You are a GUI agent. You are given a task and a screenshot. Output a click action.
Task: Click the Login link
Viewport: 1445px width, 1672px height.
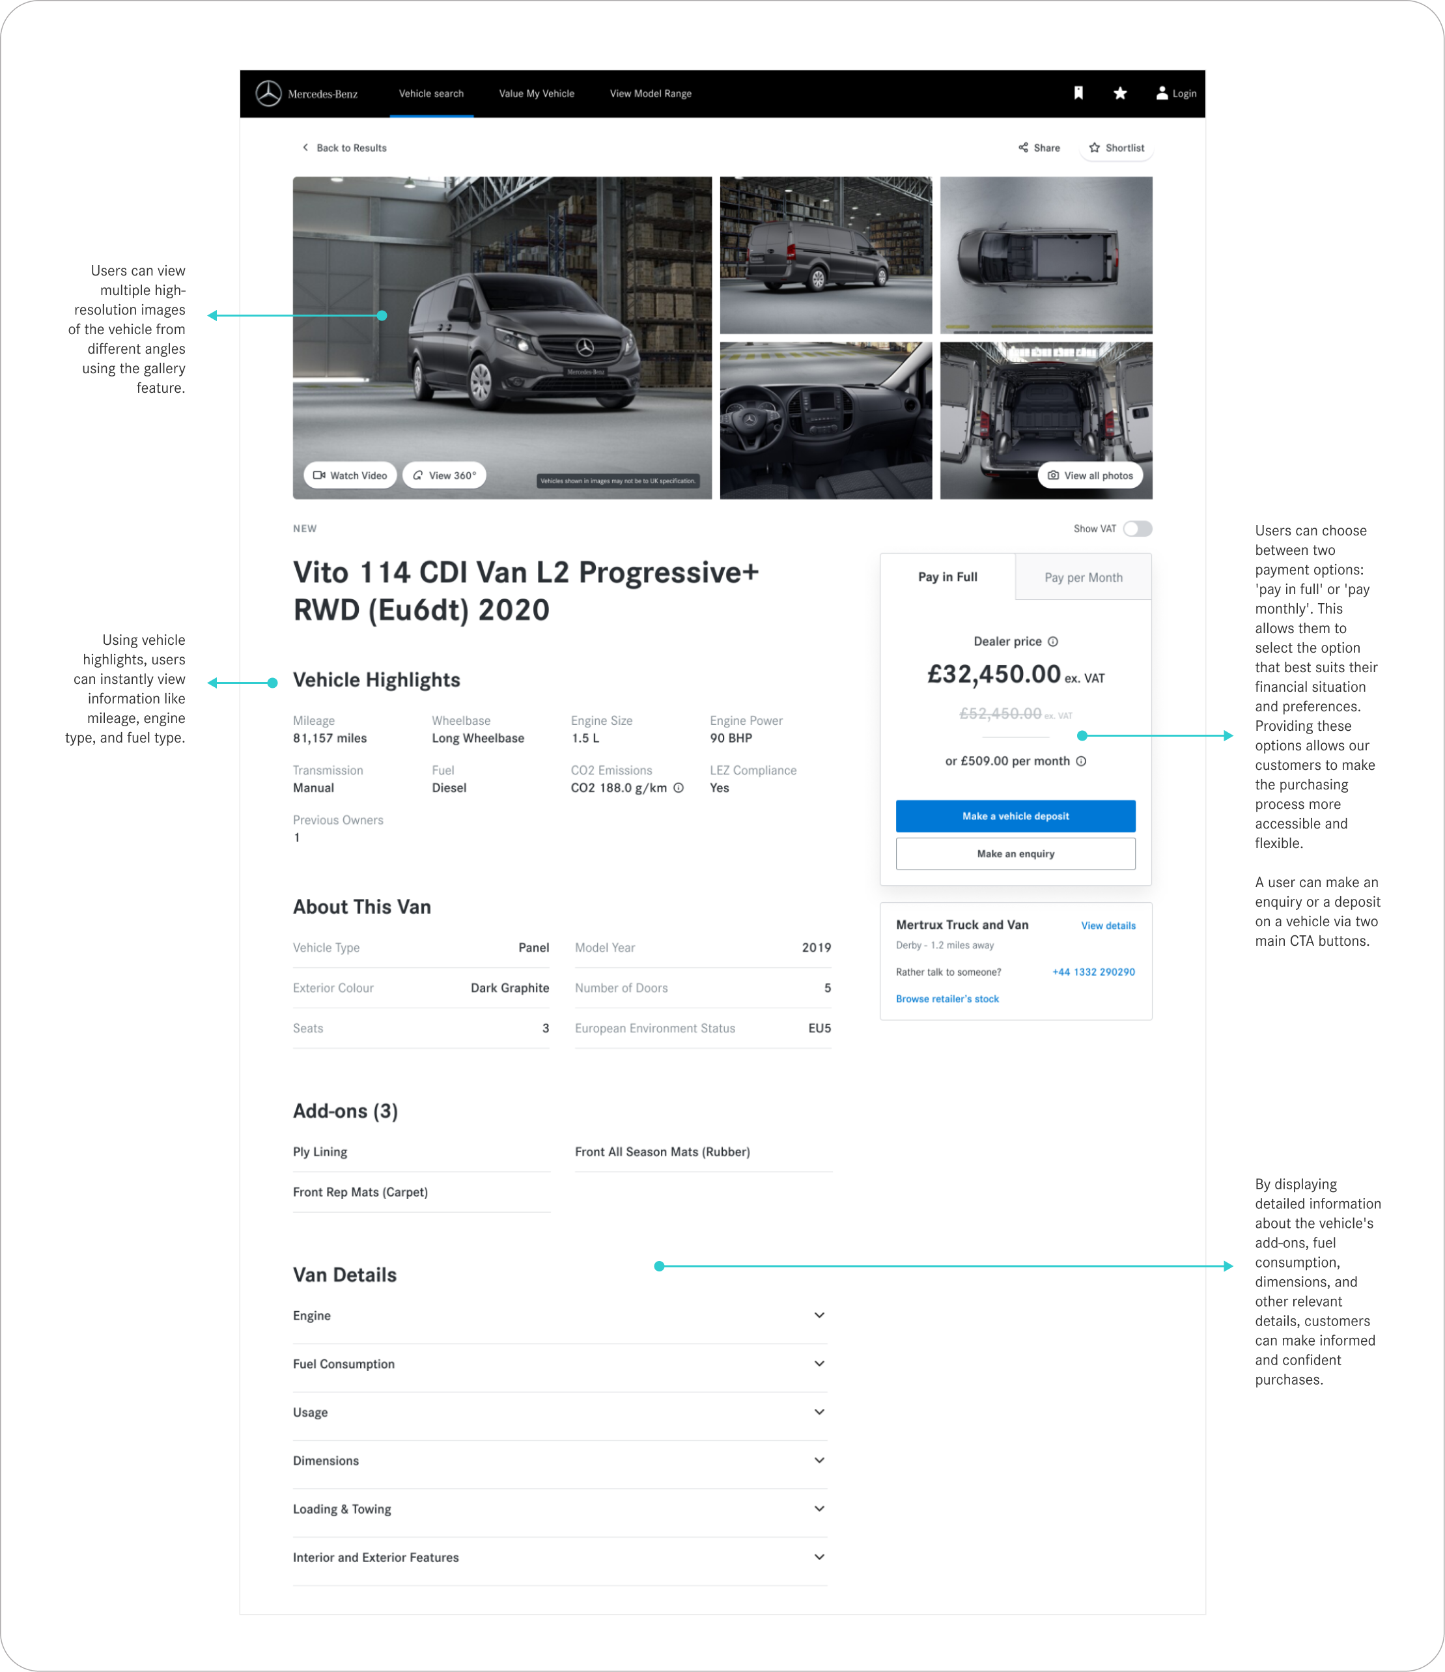click(1185, 94)
